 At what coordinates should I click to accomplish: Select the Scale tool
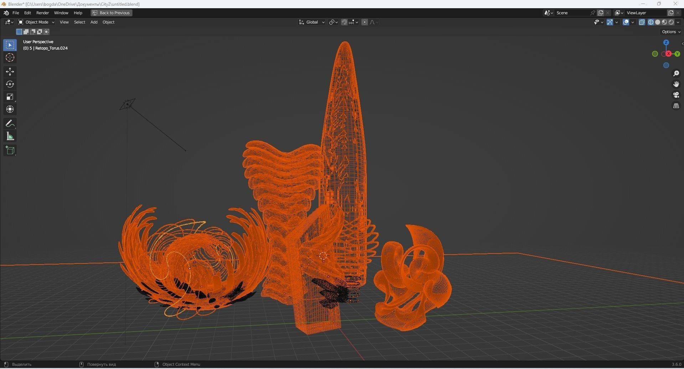point(10,97)
